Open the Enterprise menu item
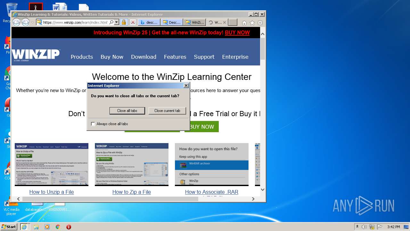This screenshot has height=231, width=410. point(235,57)
